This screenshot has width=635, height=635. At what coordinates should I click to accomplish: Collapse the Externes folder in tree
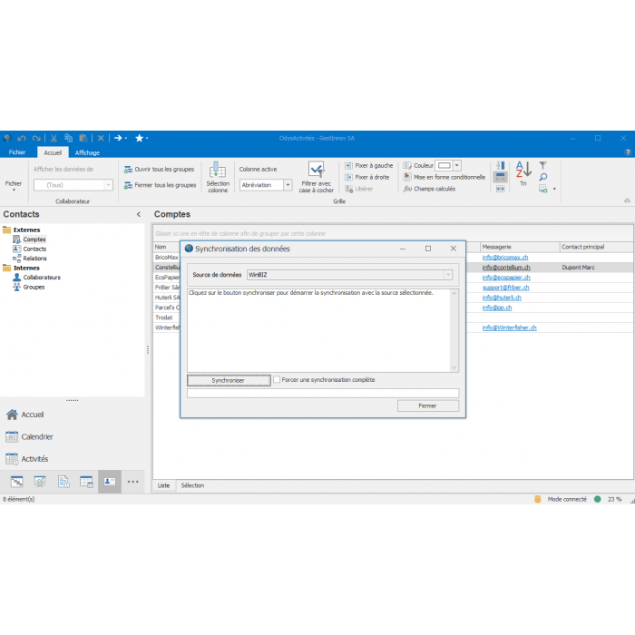tap(7, 230)
